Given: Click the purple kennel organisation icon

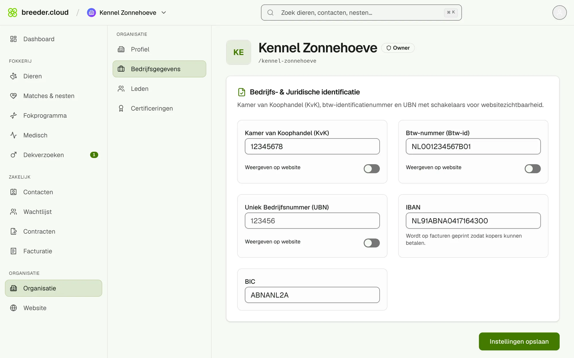Looking at the screenshot, I should point(91,13).
